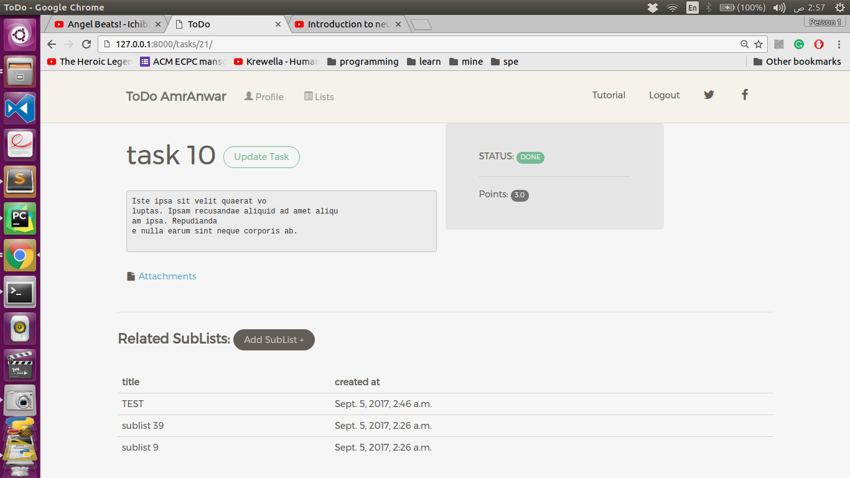Switch to the Introduction to neural tab
The width and height of the screenshot is (850, 478).
[x=344, y=24]
